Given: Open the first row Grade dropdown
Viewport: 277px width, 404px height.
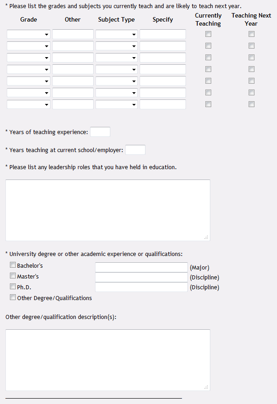Looking at the screenshot, I should 28,34.
